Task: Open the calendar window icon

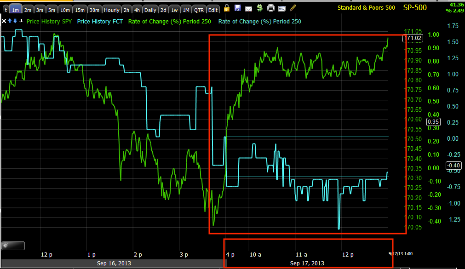Action: [282, 9]
